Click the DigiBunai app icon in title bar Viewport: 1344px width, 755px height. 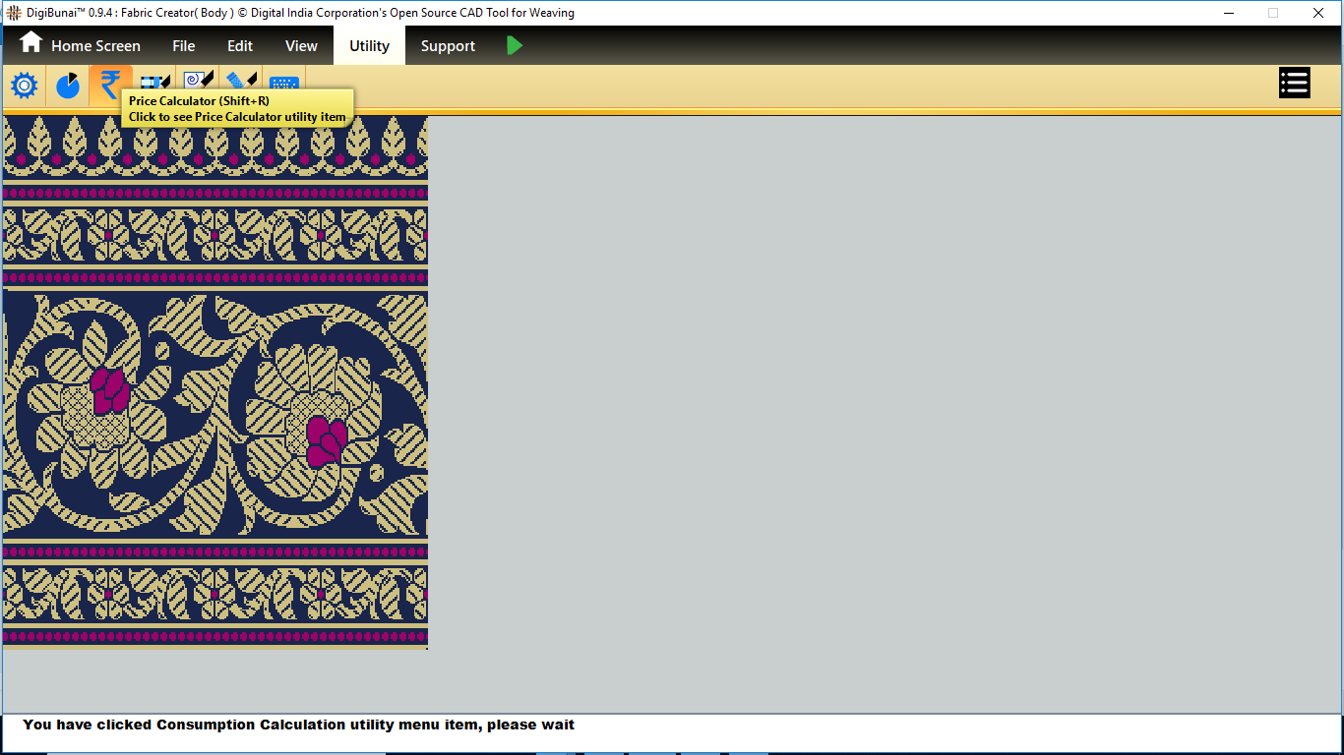pos(14,13)
